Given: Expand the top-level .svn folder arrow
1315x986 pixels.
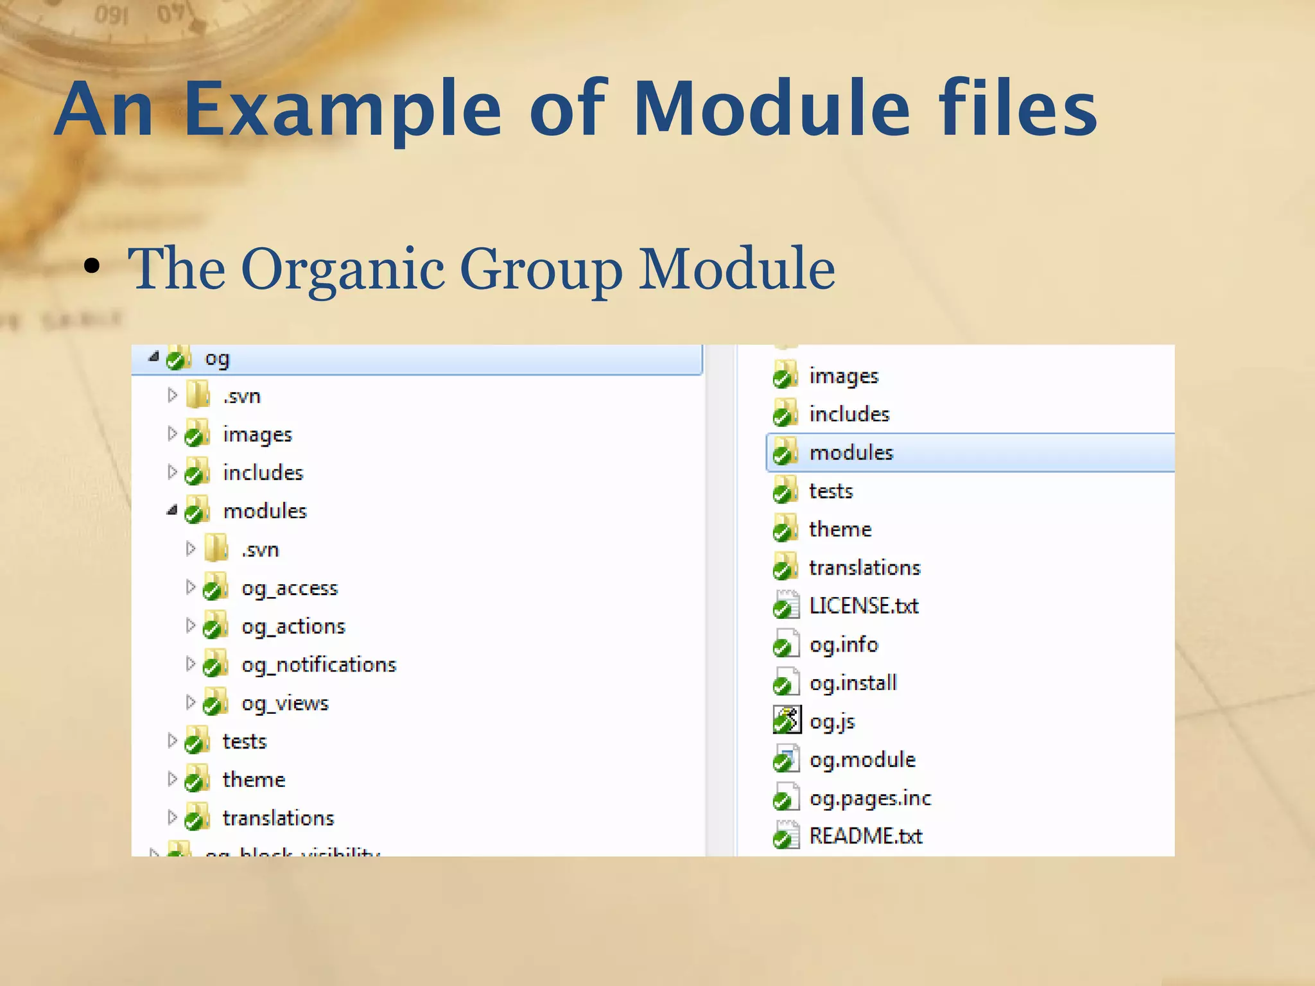Looking at the screenshot, I should [172, 395].
